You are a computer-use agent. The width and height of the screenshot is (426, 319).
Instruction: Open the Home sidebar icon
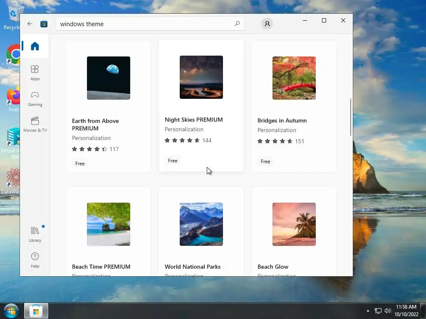tap(35, 46)
